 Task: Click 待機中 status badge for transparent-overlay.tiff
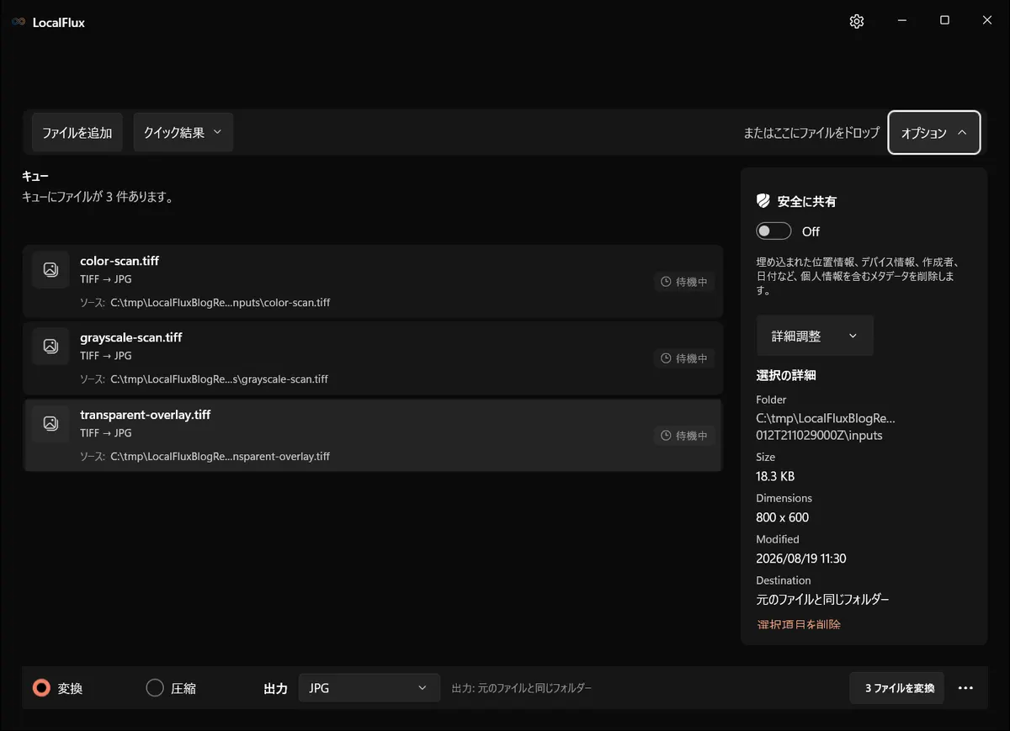(x=684, y=436)
